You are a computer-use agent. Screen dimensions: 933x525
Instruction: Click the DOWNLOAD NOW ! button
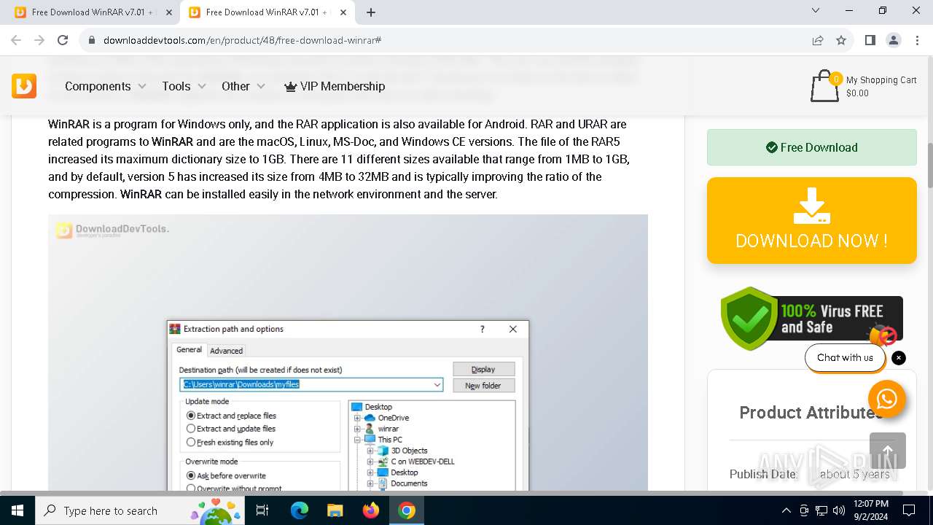(812, 220)
